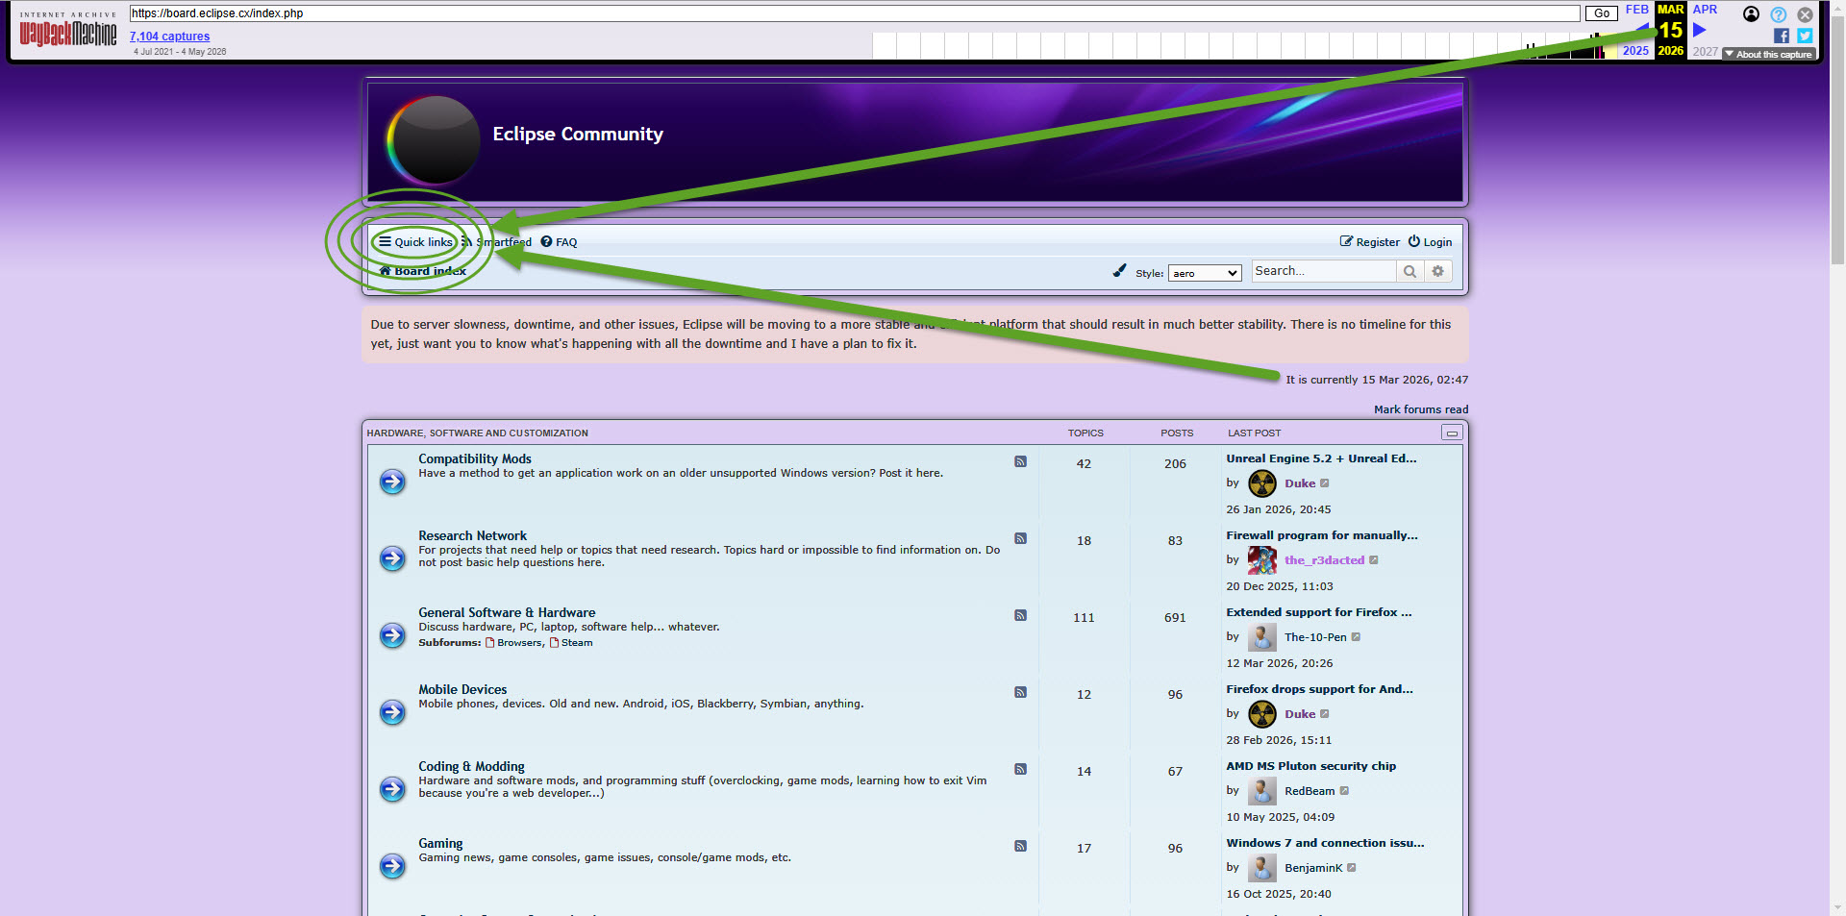The width and height of the screenshot is (1846, 916).
Task: Click Coding & Modding blue arrow forum icon
Action: [392, 789]
